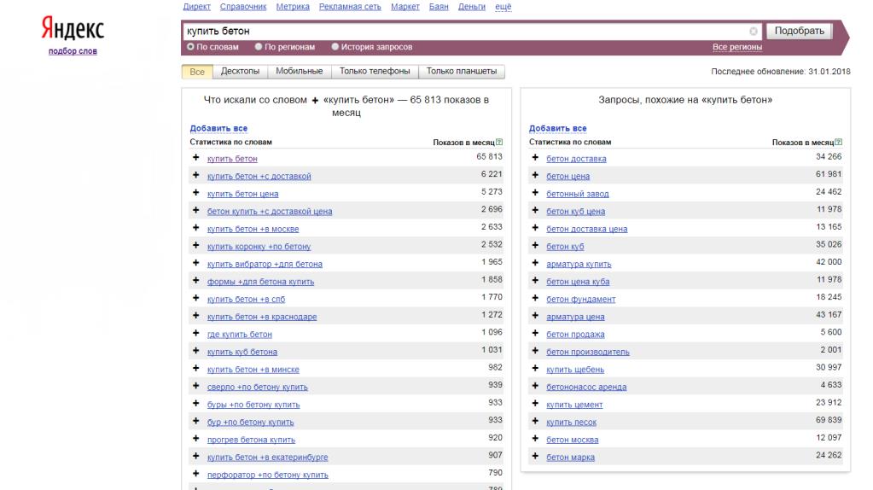Open similar query 'бетон москва'
873x490 pixels.
[573, 440]
